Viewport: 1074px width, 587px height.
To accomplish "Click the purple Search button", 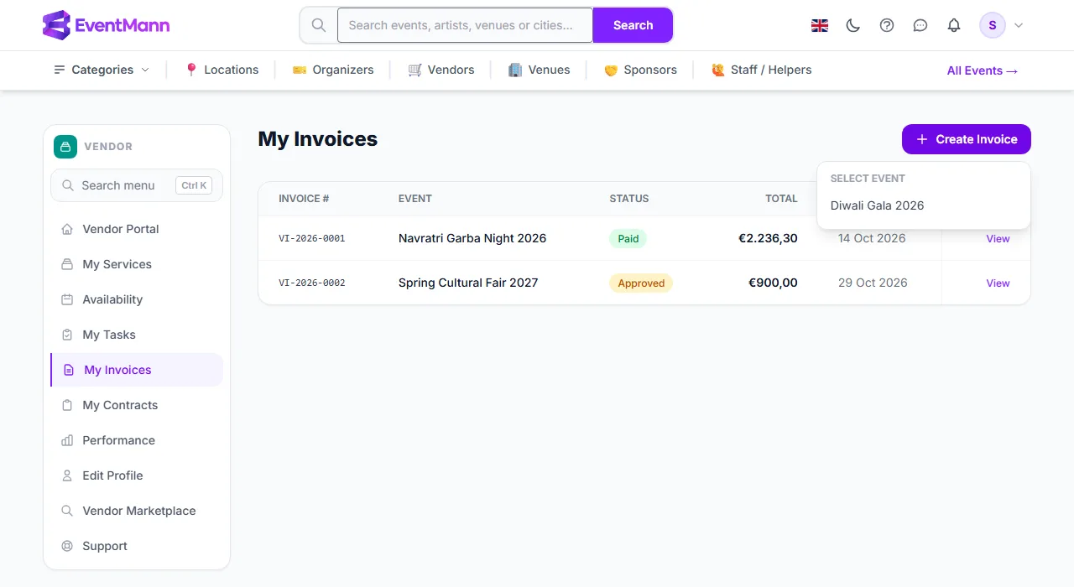I will 633,25.
